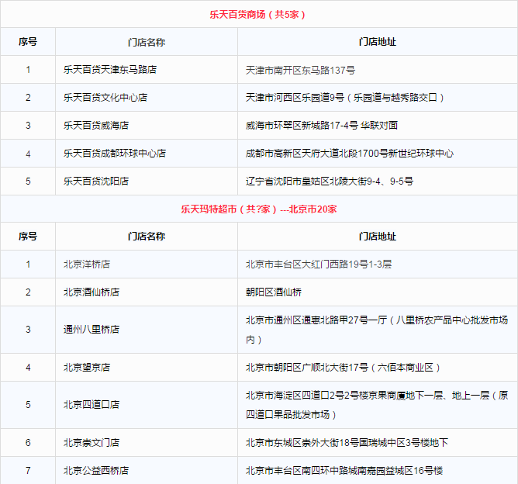
Task: Select the store name 乐天百货文化中心店
Action: [x=105, y=98]
